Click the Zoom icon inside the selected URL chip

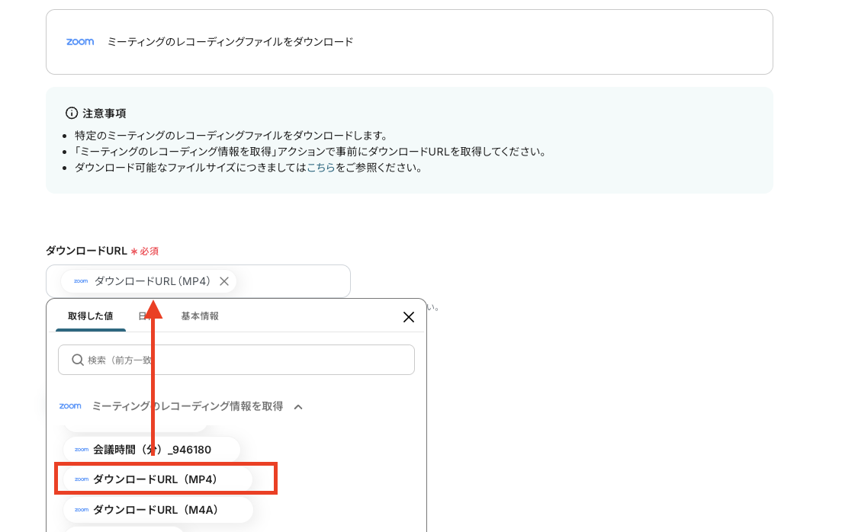click(x=79, y=281)
